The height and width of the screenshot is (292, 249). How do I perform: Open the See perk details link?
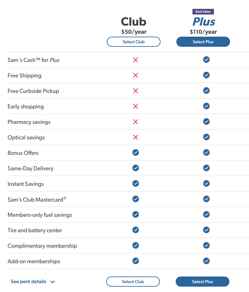coord(28,281)
